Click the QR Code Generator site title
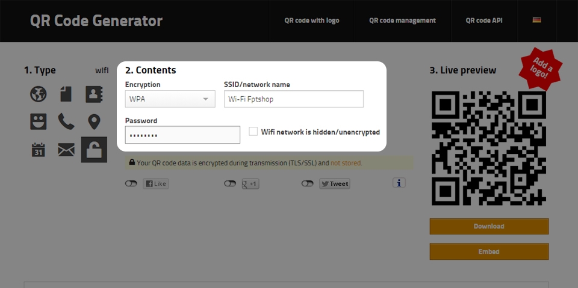Screen dimensions: 578x288 point(96,21)
